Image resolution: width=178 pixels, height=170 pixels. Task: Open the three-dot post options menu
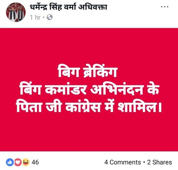[164, 7]
